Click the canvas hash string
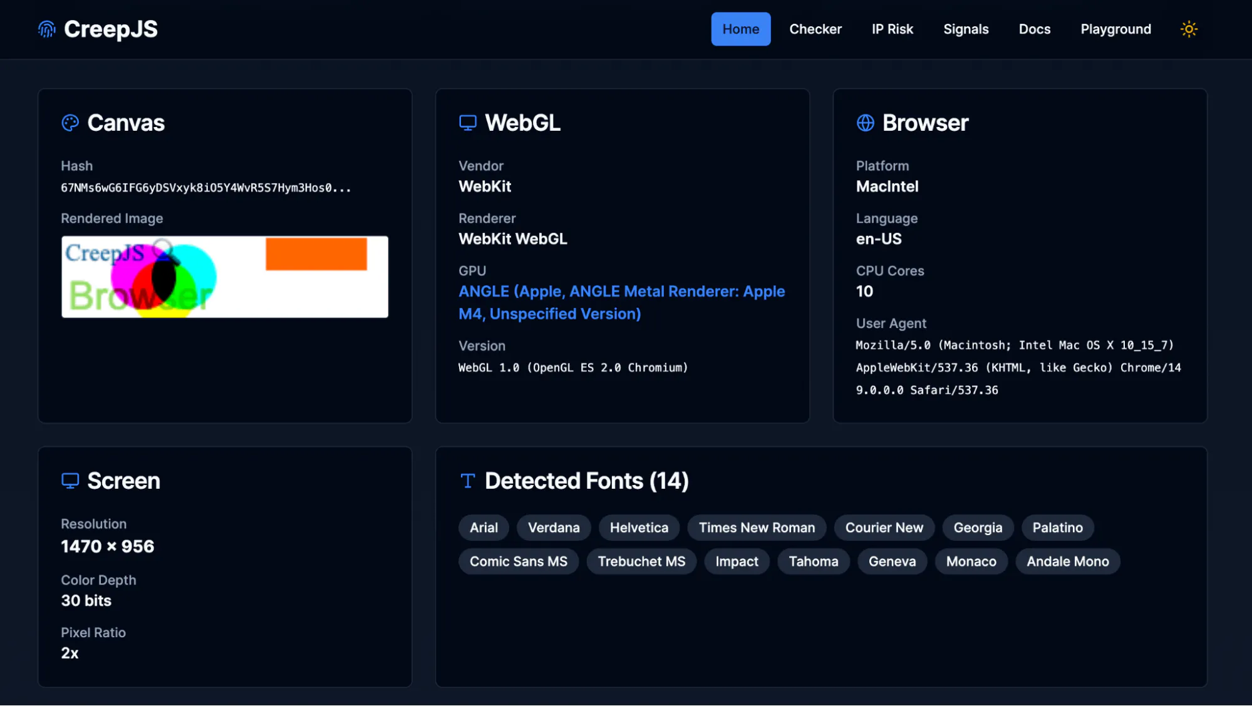 point(206,188)
